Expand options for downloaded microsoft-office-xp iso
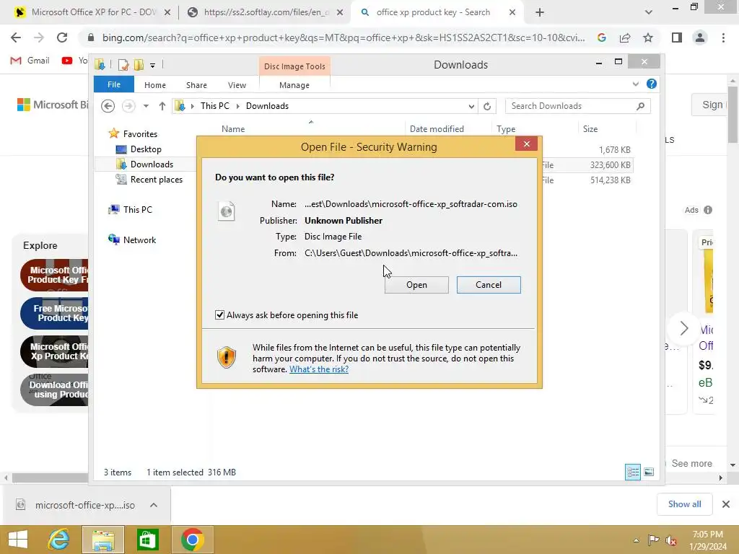The width and height of the screenshot is (739, 554). coord(154,505)
